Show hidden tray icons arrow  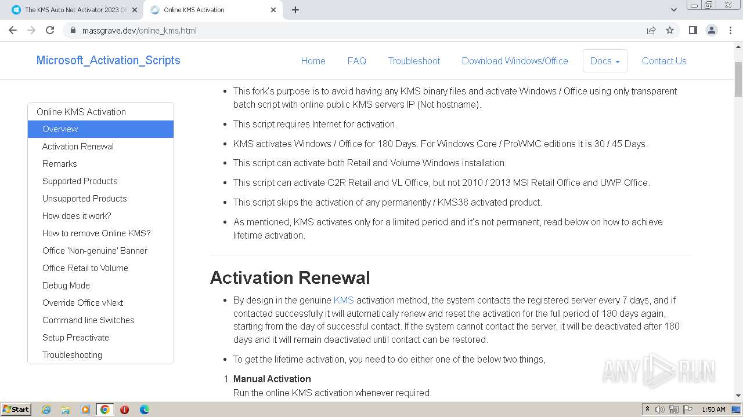(x=647, y=409)
